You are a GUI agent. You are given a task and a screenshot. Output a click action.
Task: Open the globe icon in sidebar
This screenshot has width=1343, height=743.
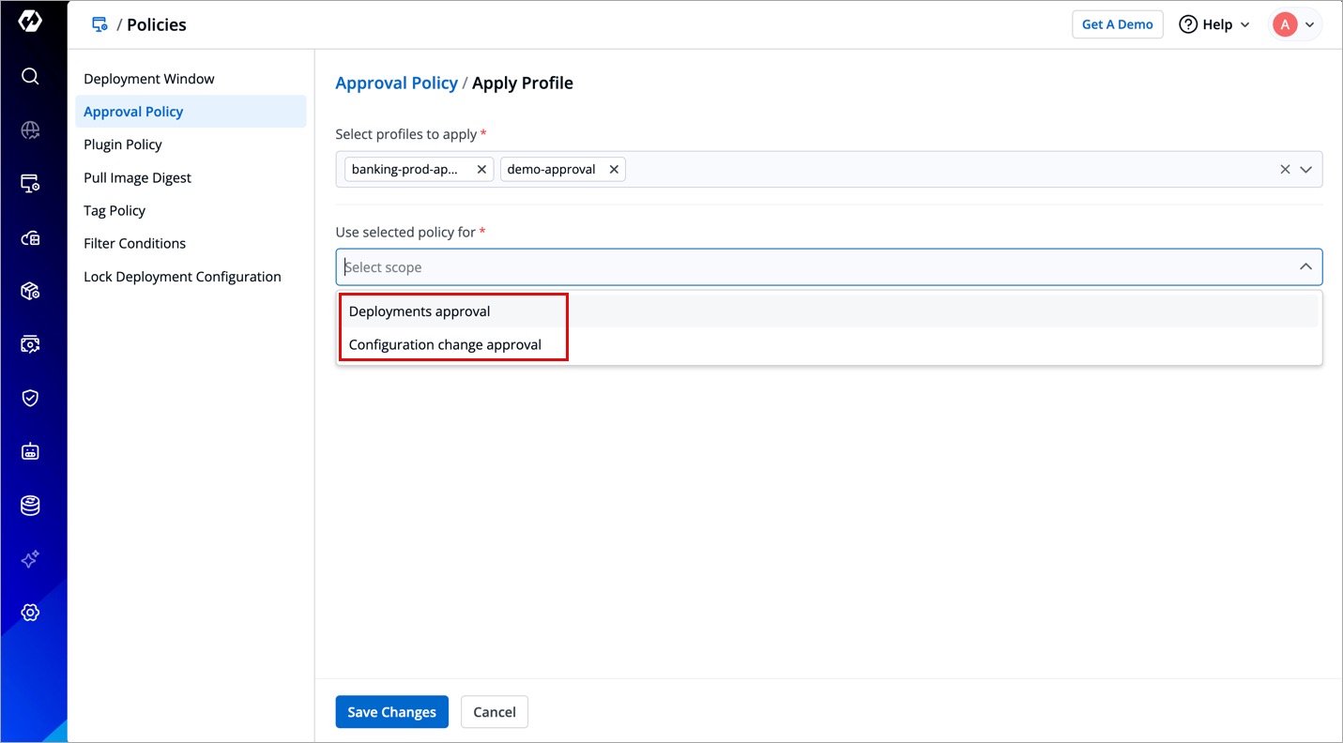click(x=30, y=130)
